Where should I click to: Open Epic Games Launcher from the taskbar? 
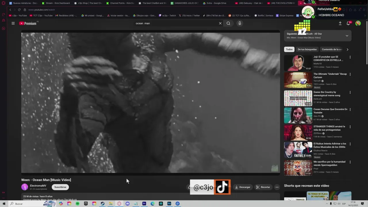86,204
